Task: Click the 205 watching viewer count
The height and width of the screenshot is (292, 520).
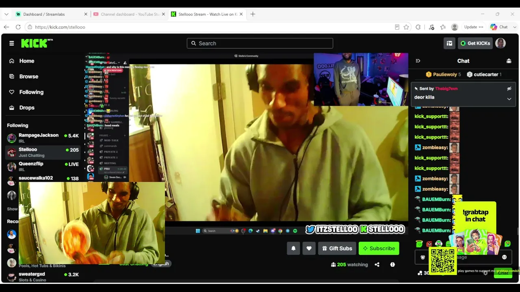Action: [349, 264]
